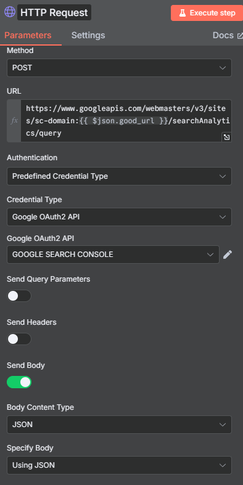
Task: Click the pencil icon to edit credential
Action: tap(228, 255)
